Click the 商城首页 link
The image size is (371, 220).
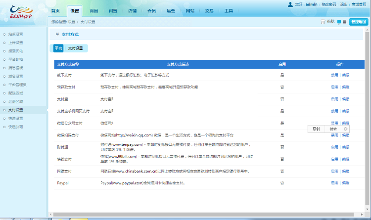tap(359, 4)
